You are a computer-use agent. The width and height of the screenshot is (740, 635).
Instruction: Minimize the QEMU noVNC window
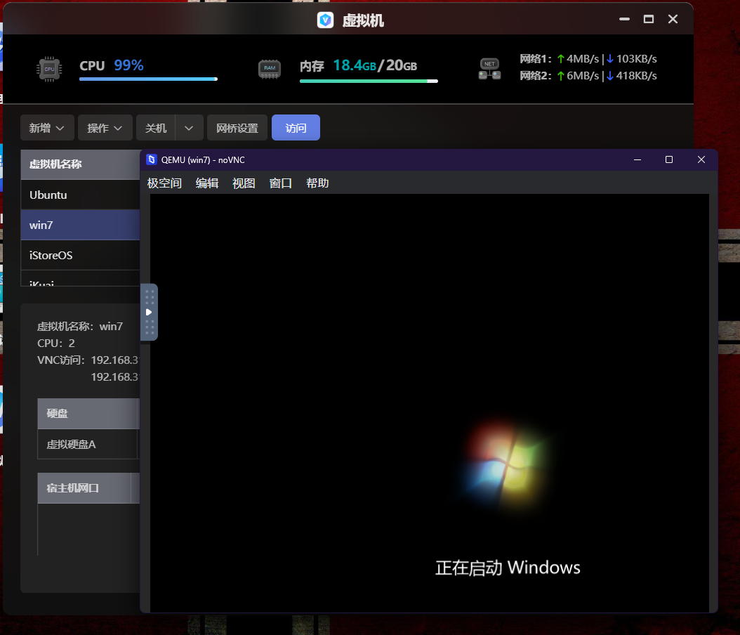pyautogui.click(x=637, y=159)
